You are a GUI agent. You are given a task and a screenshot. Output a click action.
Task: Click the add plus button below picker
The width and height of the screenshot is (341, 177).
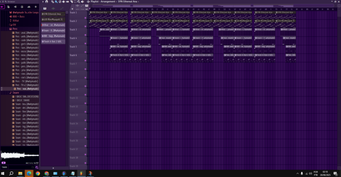[x=53, y=168]
